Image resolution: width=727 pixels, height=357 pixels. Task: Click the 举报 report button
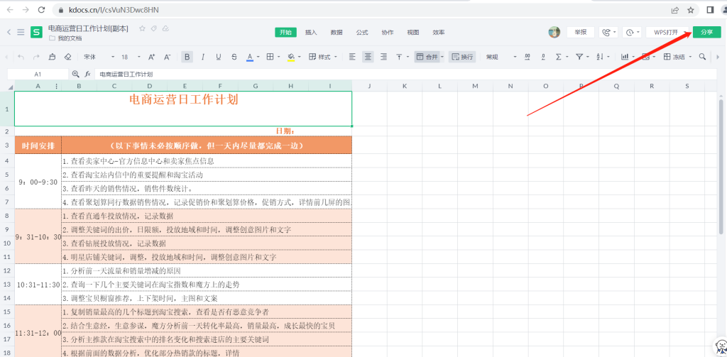[x=581, y=32]
